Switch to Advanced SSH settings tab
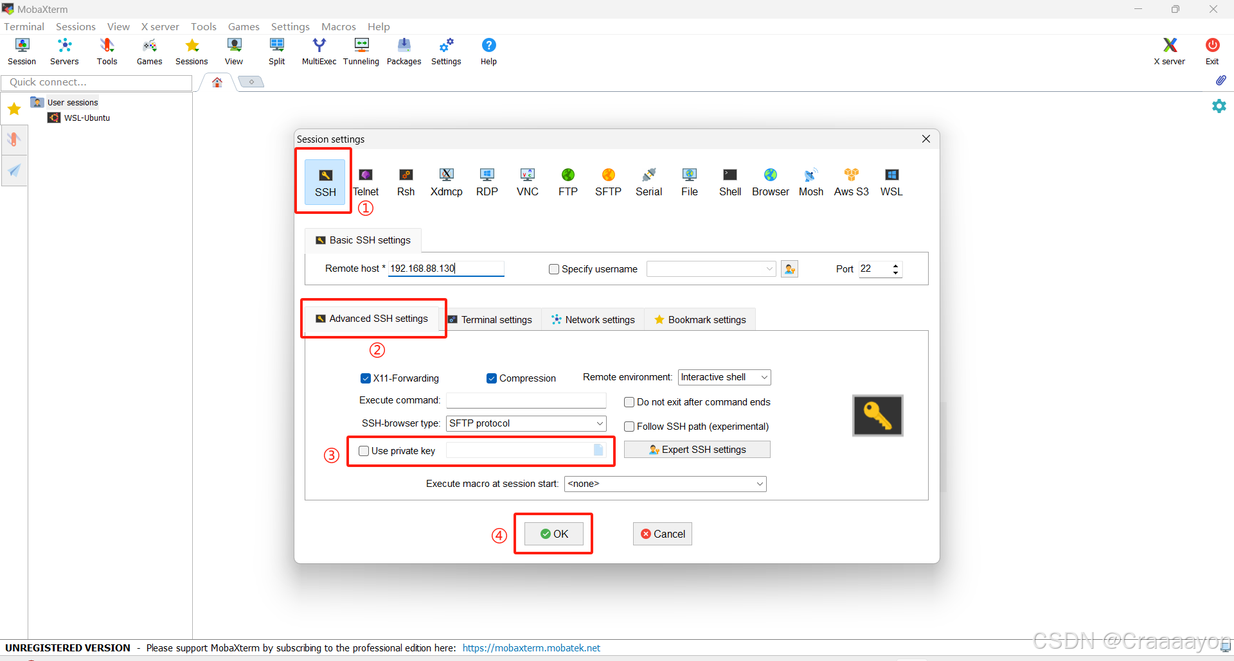 [372, 319]
